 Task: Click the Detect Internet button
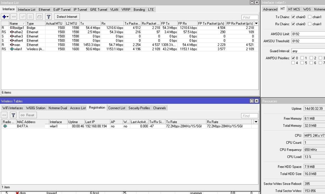tap(67, 17)
